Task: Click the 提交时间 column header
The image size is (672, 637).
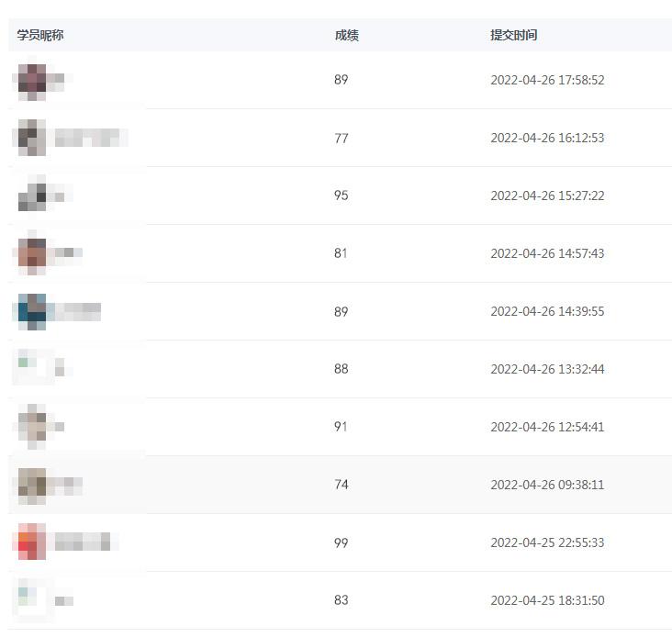Action: coord(513,35)
